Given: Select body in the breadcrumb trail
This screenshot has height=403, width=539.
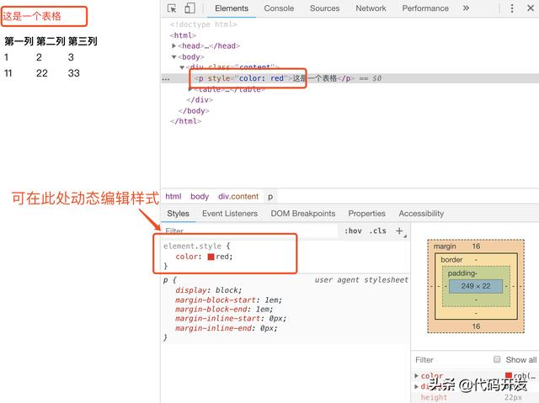Looking at the screenshot, I should (200, 196).
